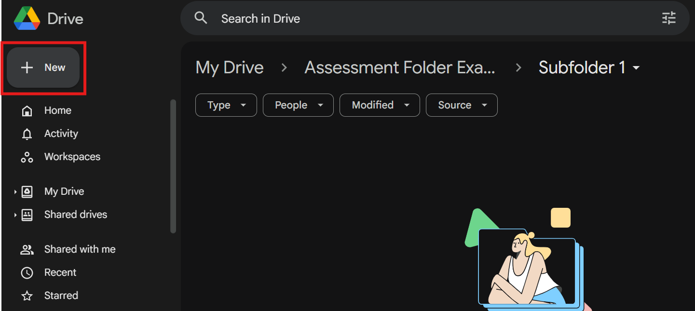Expand the My Drive tree item

15,191
